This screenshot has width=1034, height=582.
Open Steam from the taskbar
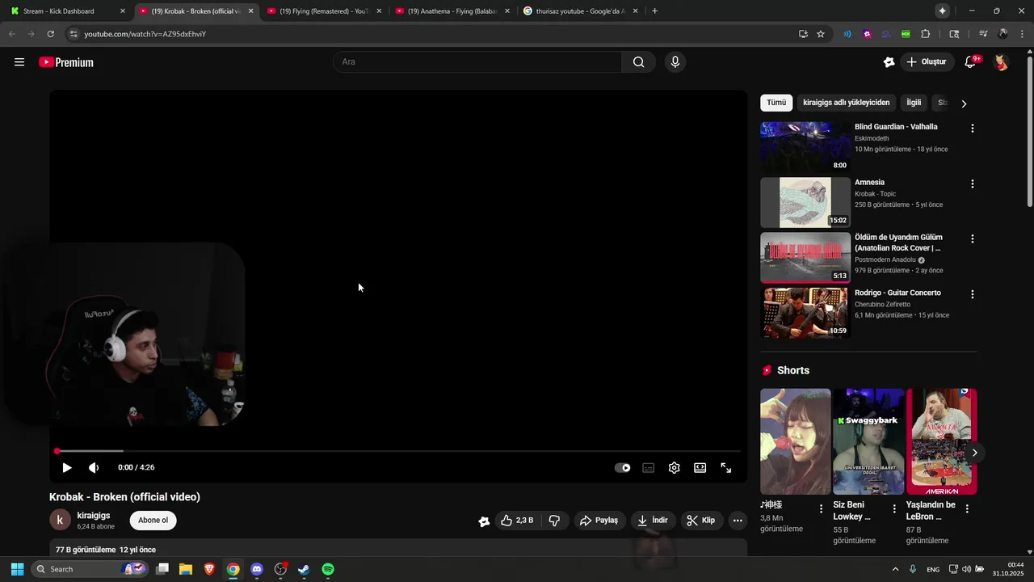point(304,569)
